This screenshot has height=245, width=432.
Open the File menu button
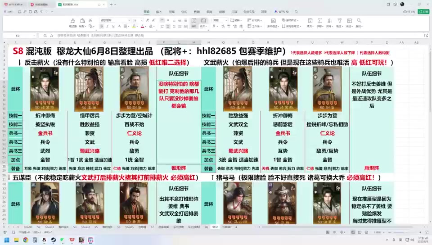coord(9,12)
